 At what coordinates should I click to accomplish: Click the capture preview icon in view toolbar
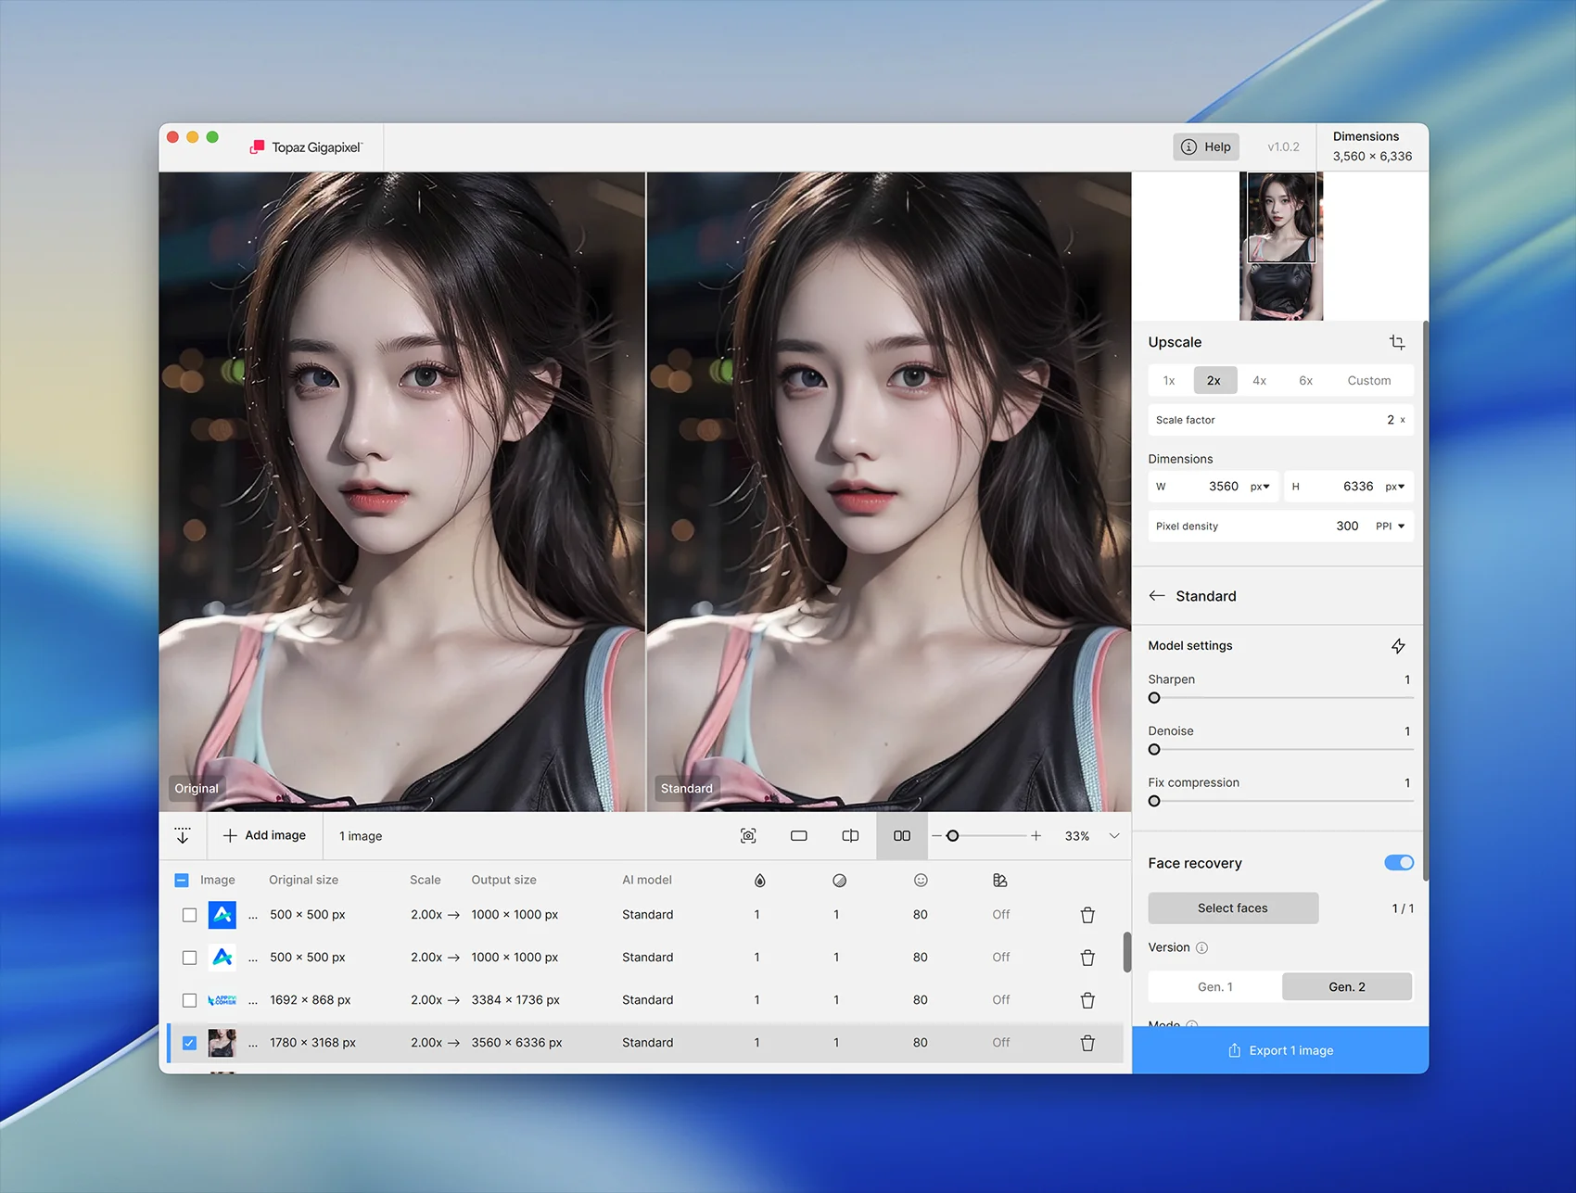point(748,836)
